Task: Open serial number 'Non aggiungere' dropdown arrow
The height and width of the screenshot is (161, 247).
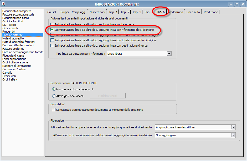Action: [233, 135]
